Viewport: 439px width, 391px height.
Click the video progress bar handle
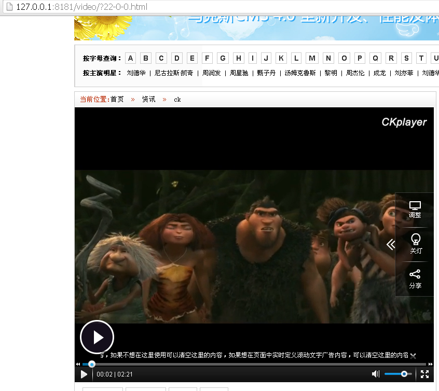(x=92, y=364)
